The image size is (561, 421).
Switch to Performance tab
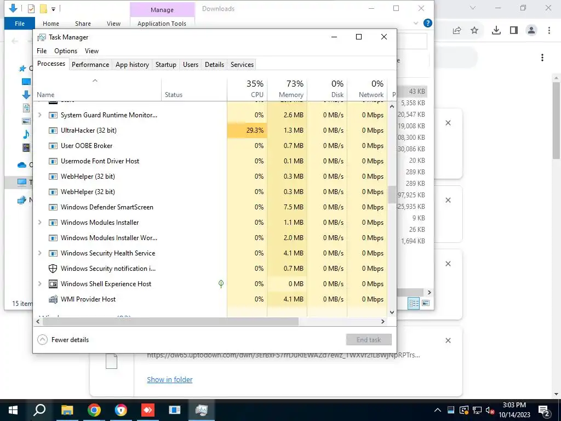click(90, 65)
